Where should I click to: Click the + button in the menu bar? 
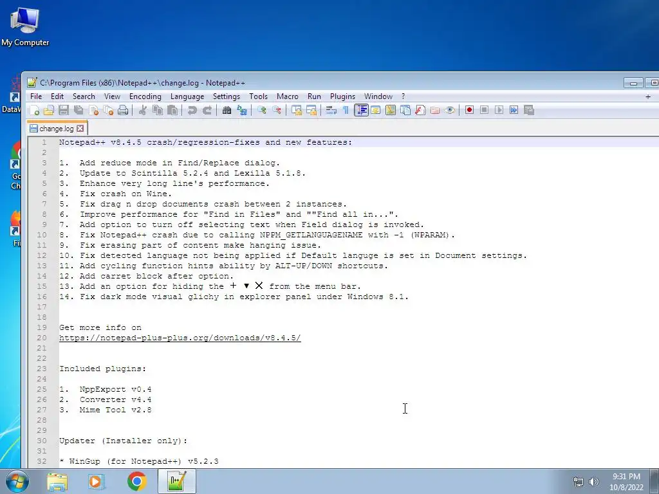point(648,96)
